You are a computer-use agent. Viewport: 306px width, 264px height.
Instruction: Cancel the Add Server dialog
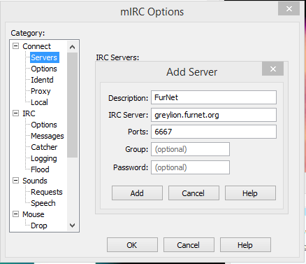click(x=194, y=193)
